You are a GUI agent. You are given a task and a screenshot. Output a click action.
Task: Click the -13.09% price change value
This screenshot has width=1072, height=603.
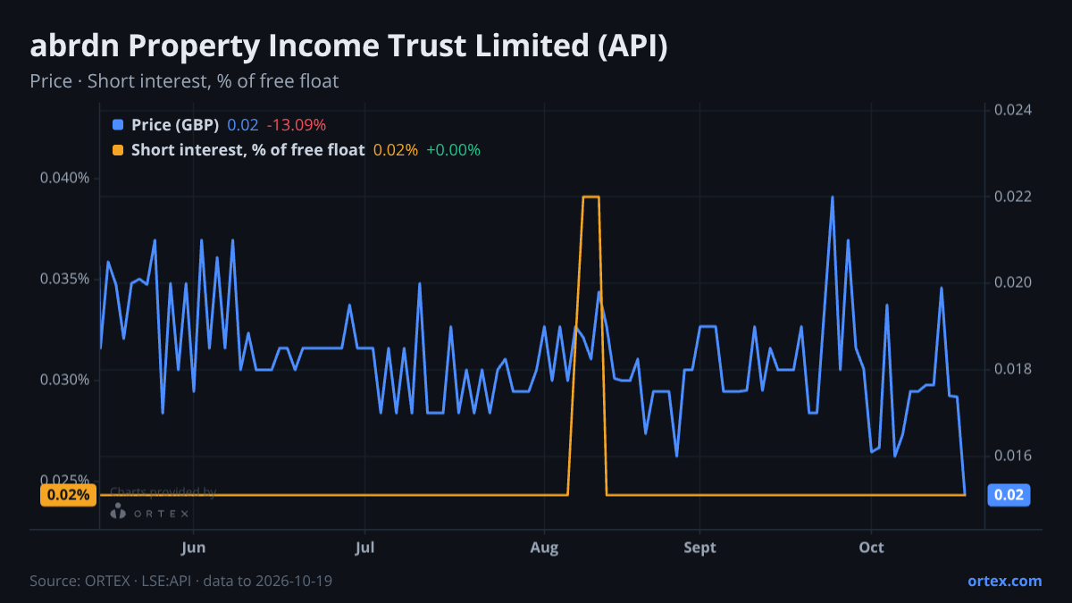[297, 125]
